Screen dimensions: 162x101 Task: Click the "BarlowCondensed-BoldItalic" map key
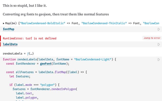[43, 23]
